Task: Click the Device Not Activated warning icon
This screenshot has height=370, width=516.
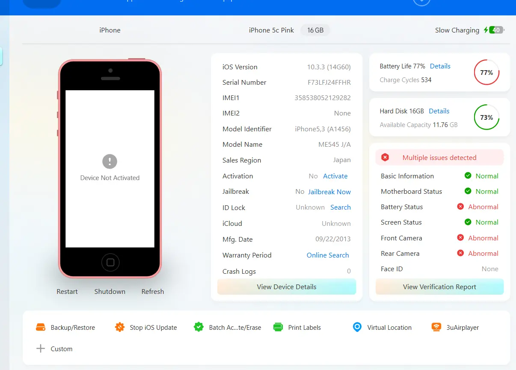Action: click(x=110, y=161)
